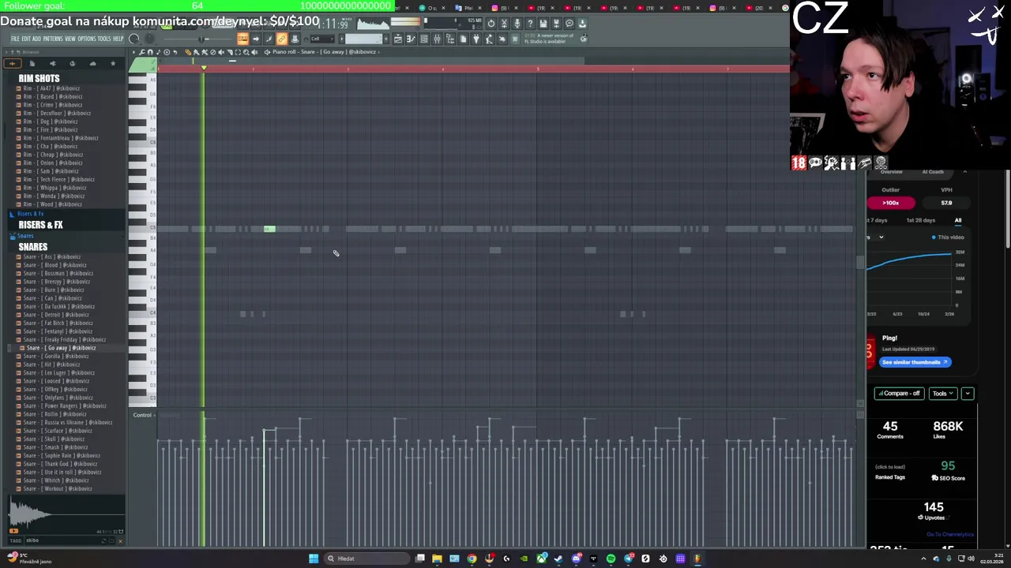
Task: Open Spotify from the taskbar
Action: (611, 559)
